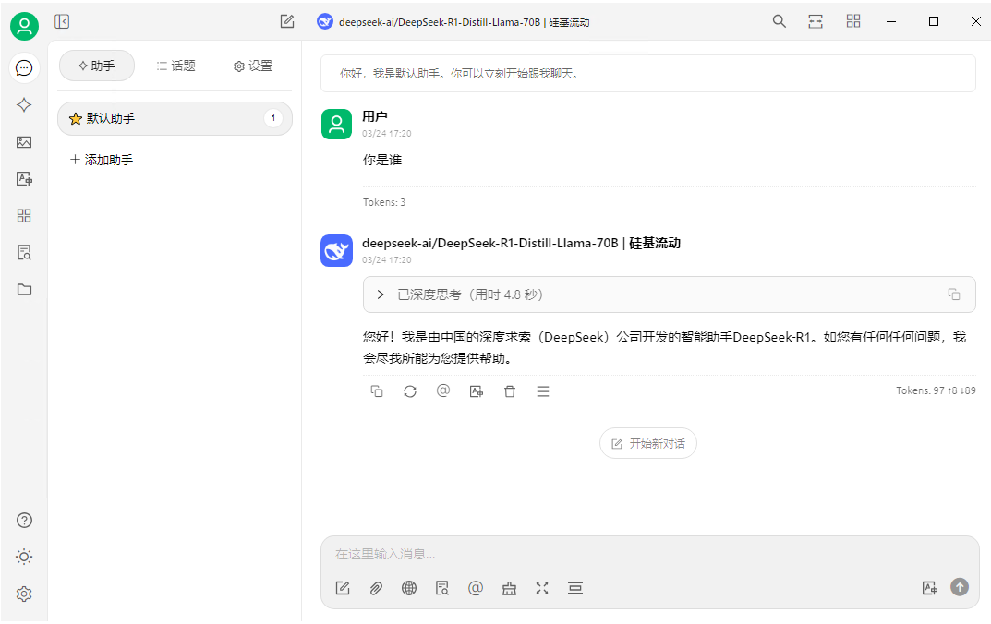The image size is (991, 624).
Task: Select the 默认助手 assistant
Action: coord(175,119)
